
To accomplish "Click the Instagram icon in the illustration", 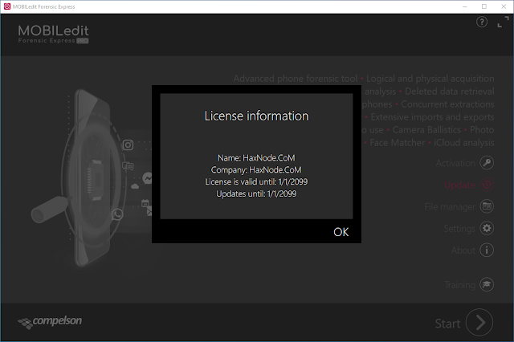I will pyautogui.click(x=128, y=145).
